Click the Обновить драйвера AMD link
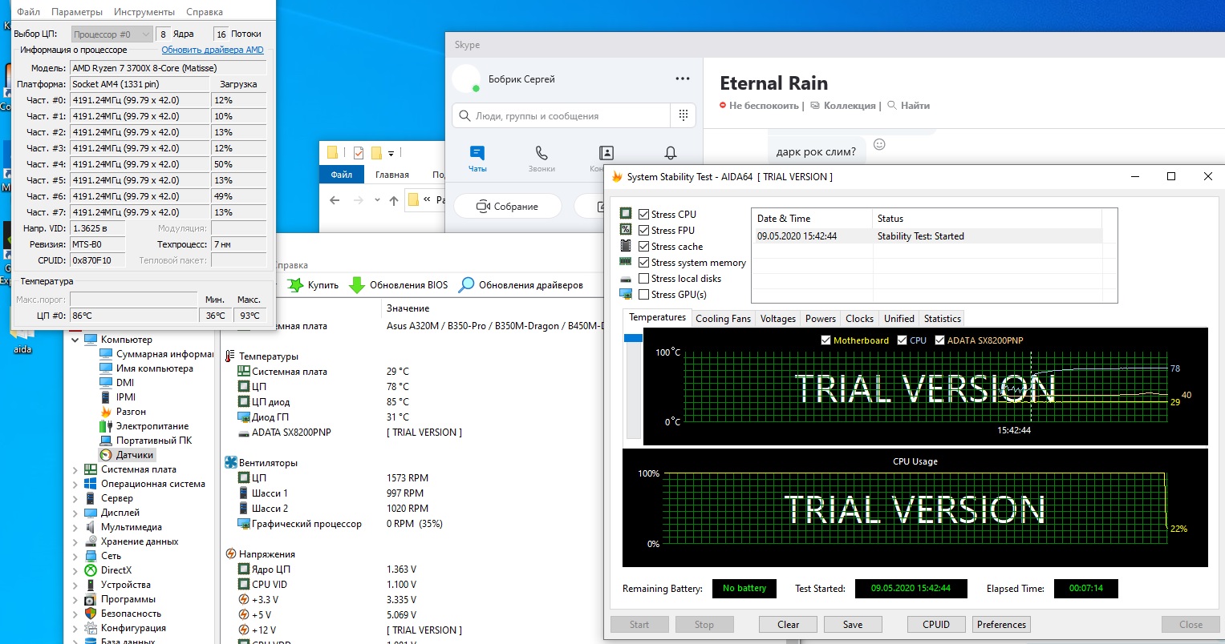 point(213,50)
